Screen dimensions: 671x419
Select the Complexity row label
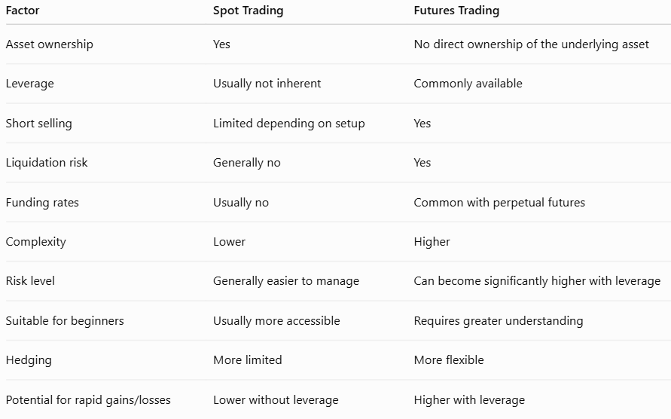(x=35, y=242)
